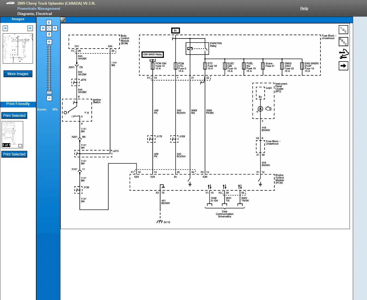Click the Instrument Panel Cluster (IPC) label

(281, 88)
